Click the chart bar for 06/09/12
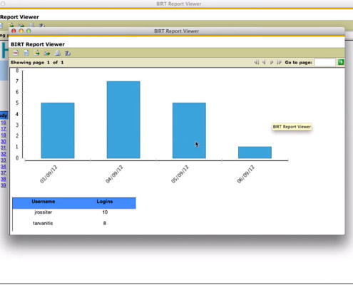The image size is (353, 285). (x=255, y=152)
